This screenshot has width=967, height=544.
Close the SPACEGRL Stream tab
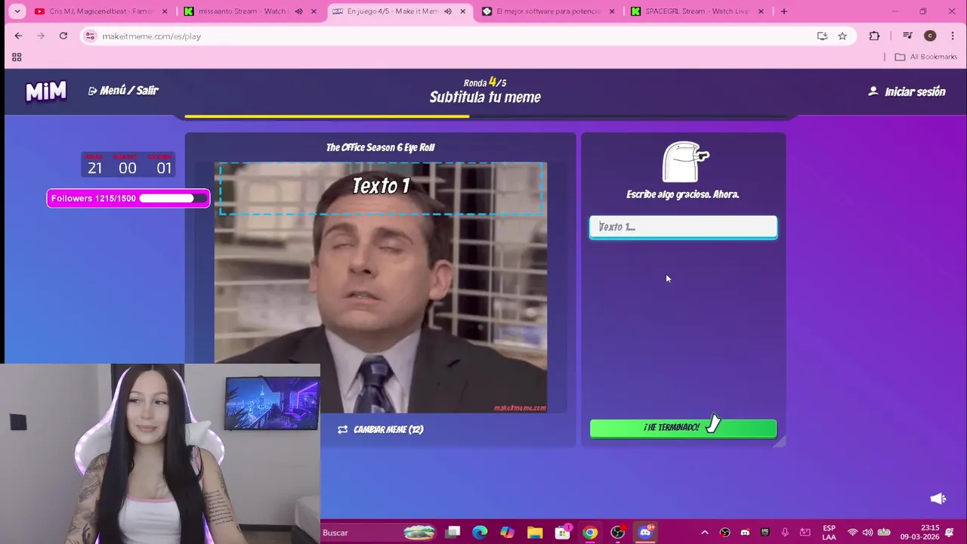[761, 11]
